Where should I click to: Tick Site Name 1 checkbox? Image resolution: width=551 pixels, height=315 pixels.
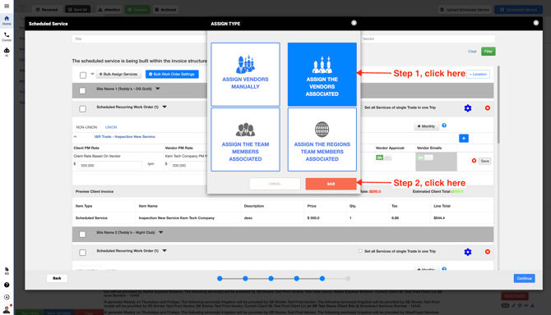pyautogui.click(x=82, y=91)
